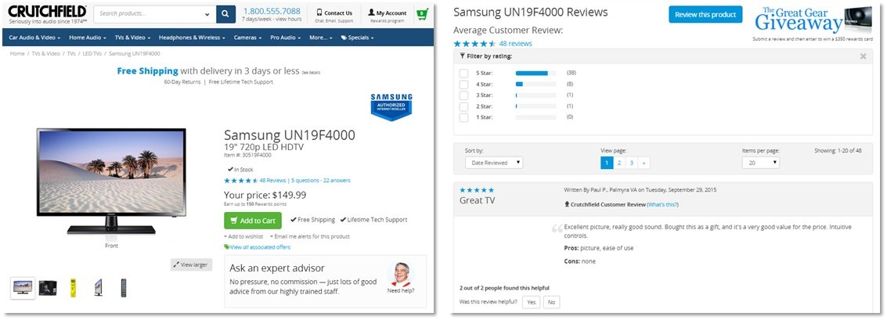Open the Items per page dropdown
The height and width of the screenshot is (320, 887).
[761, 162]
